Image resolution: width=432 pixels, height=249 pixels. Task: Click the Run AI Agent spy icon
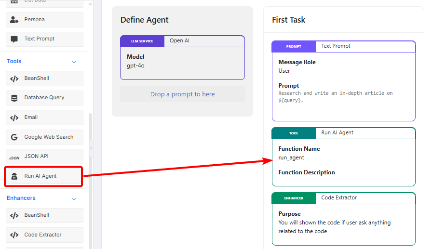[x=14, y=176]
